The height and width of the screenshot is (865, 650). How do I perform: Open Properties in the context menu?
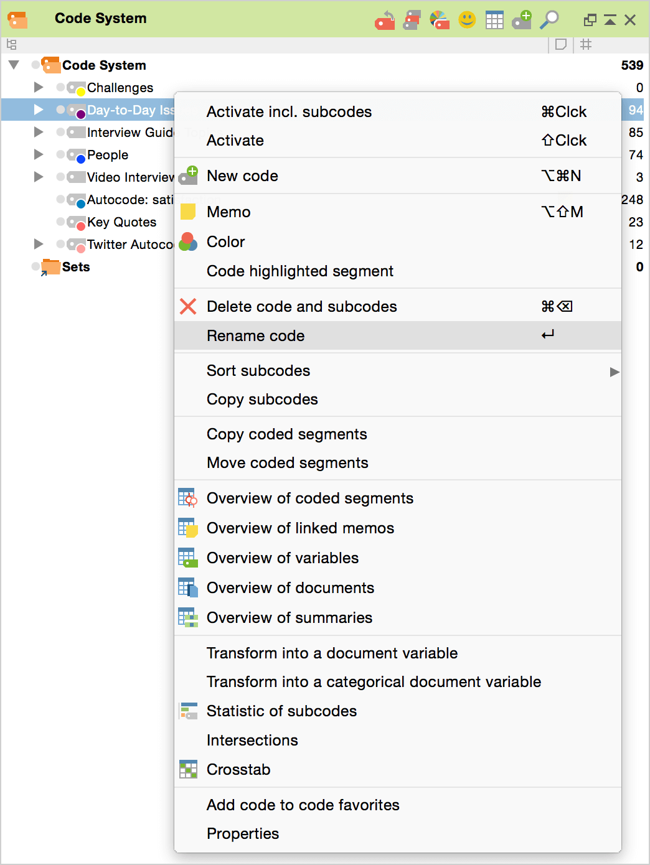pos(243,834)
